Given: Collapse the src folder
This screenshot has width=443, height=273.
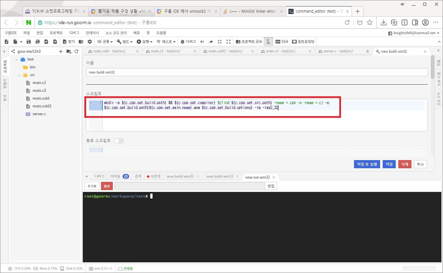Looking at the screenshot, I should (x=19, y=75).
